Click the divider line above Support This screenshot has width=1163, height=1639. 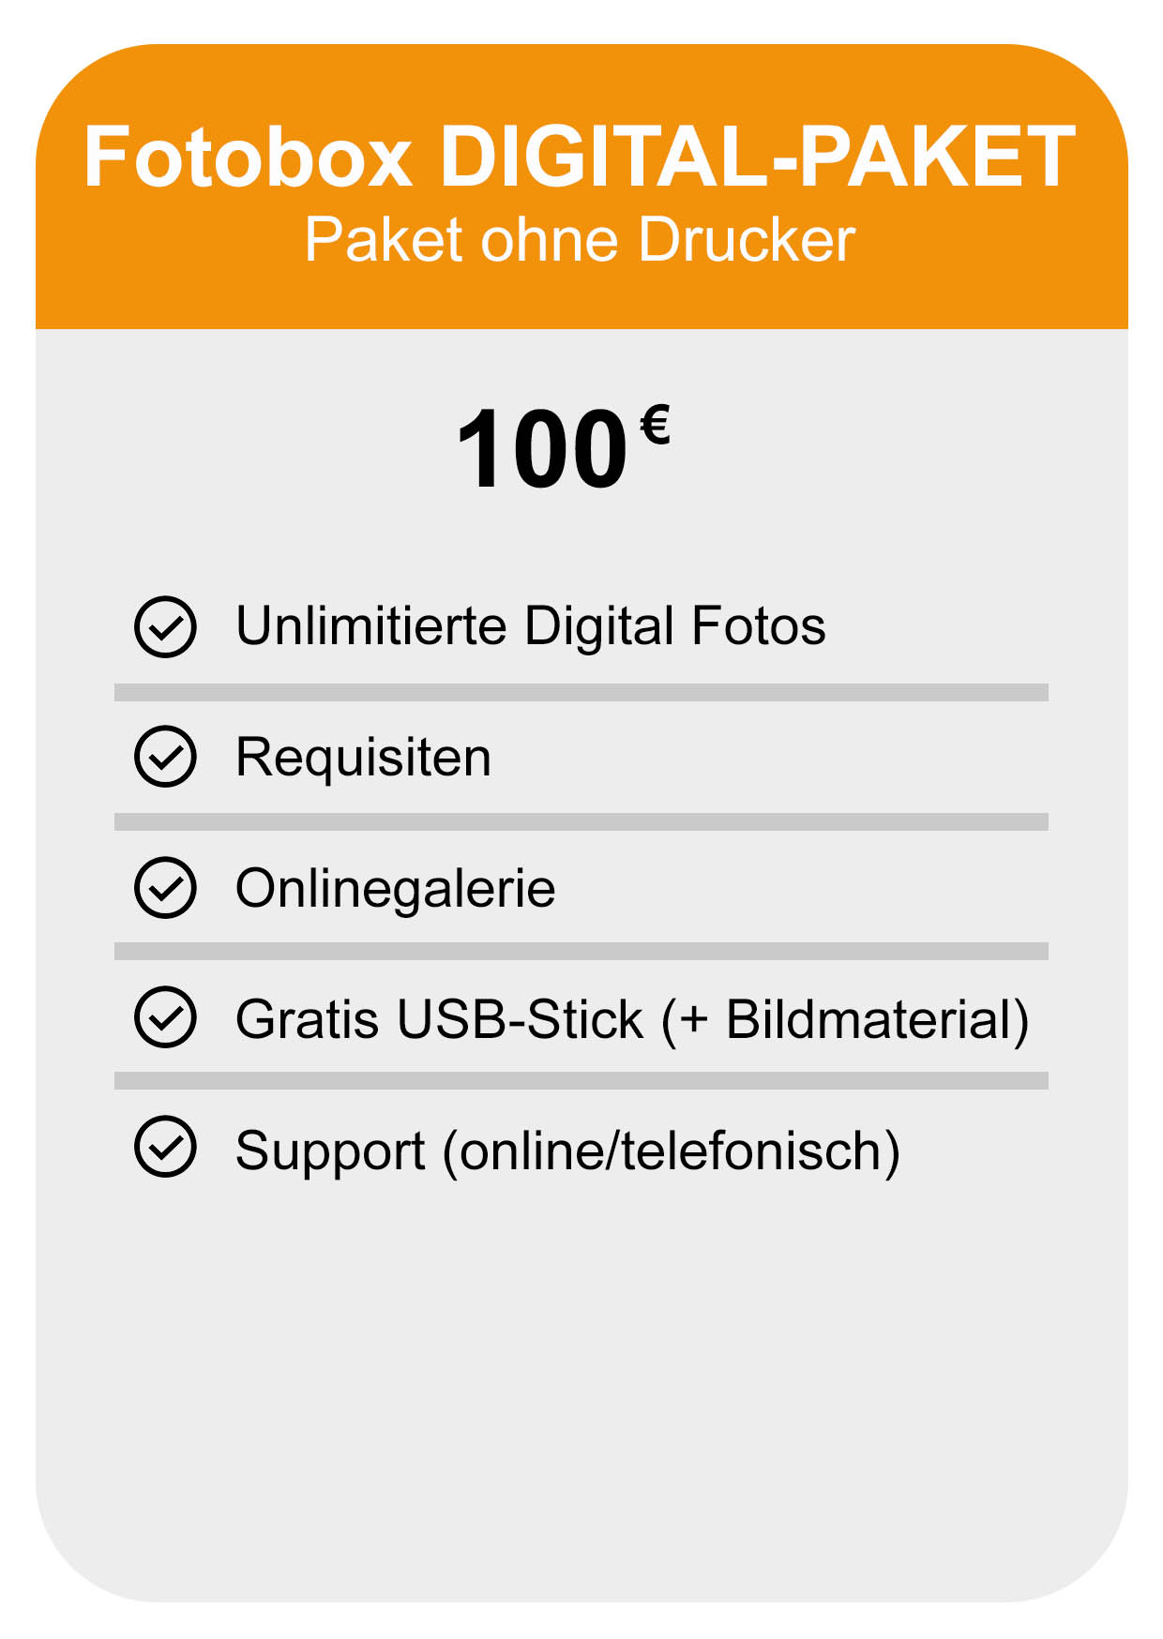pos(581,1081)
